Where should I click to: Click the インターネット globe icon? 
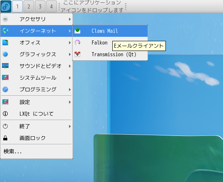5,31
